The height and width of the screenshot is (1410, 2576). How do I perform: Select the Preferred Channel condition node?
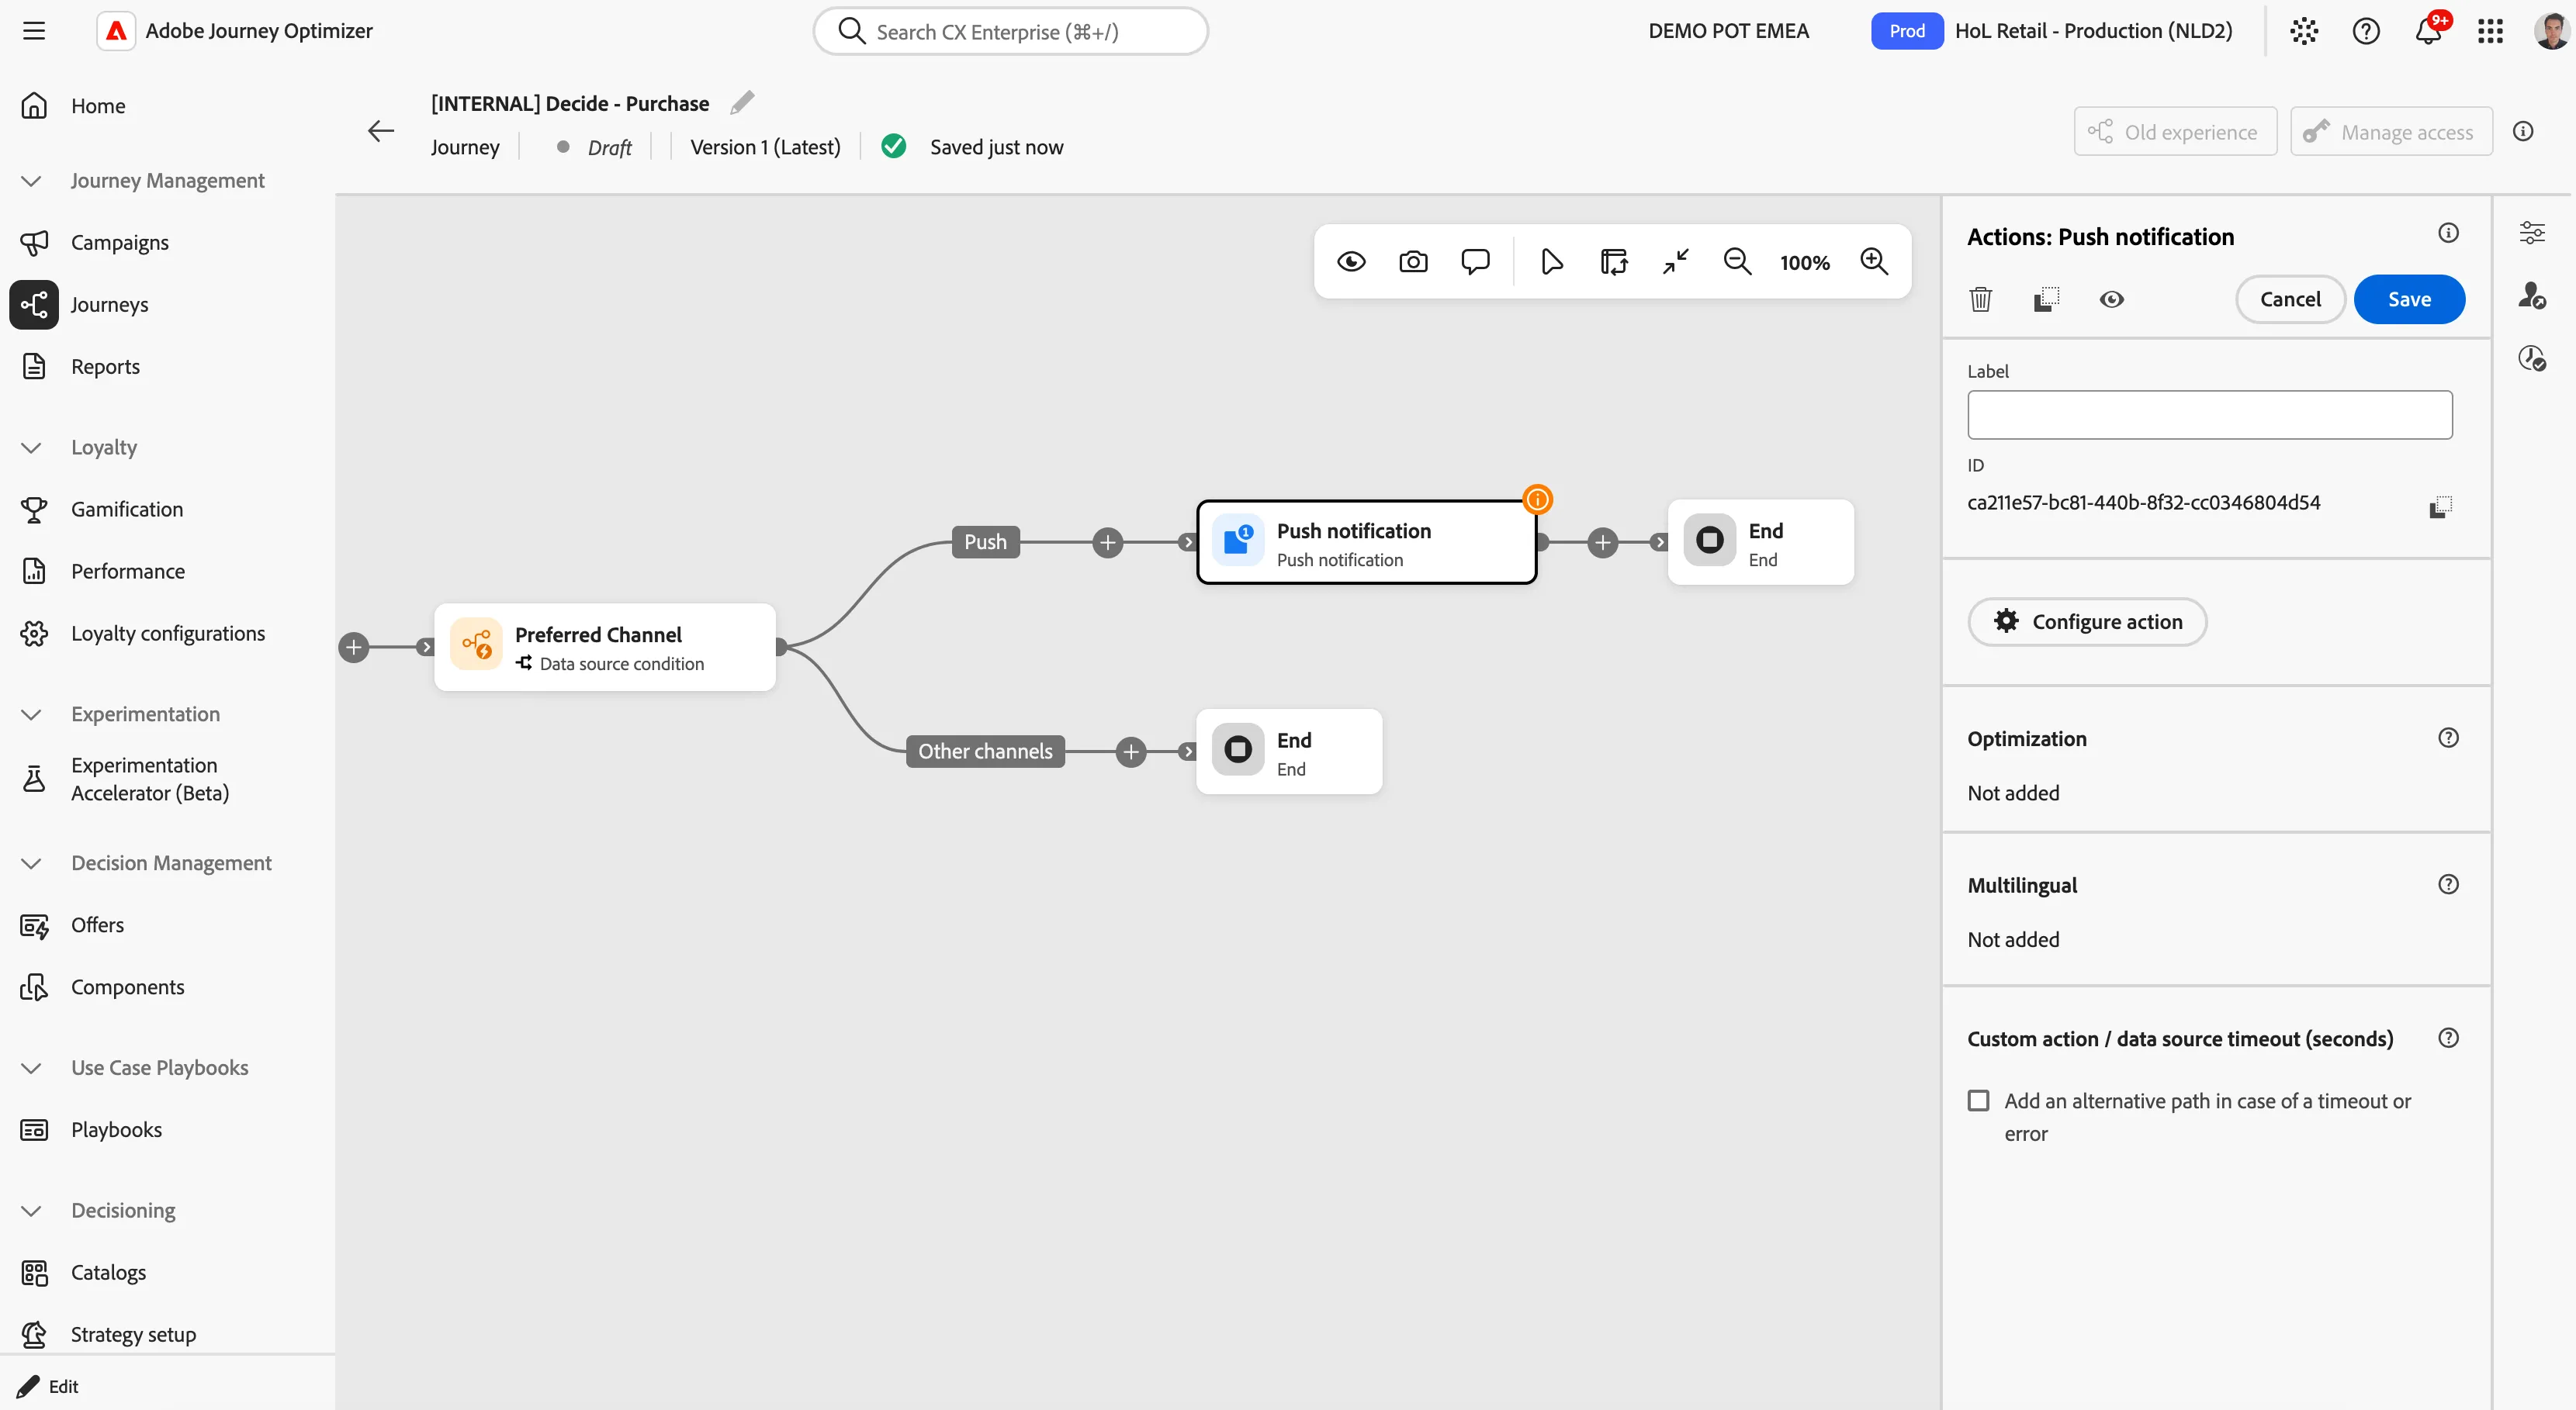(x=605, y=648)
